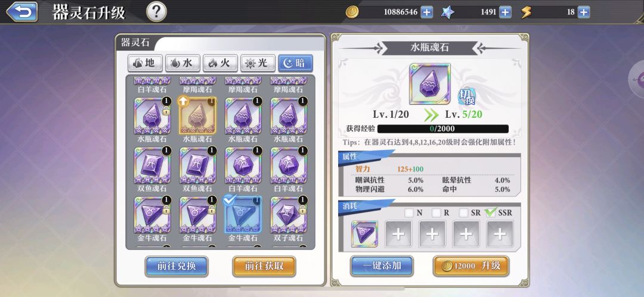The height and width of the screenshot is (297, 644).
Task: Click the 一键添加 auto-add button
Action: [x=382, y=266]
